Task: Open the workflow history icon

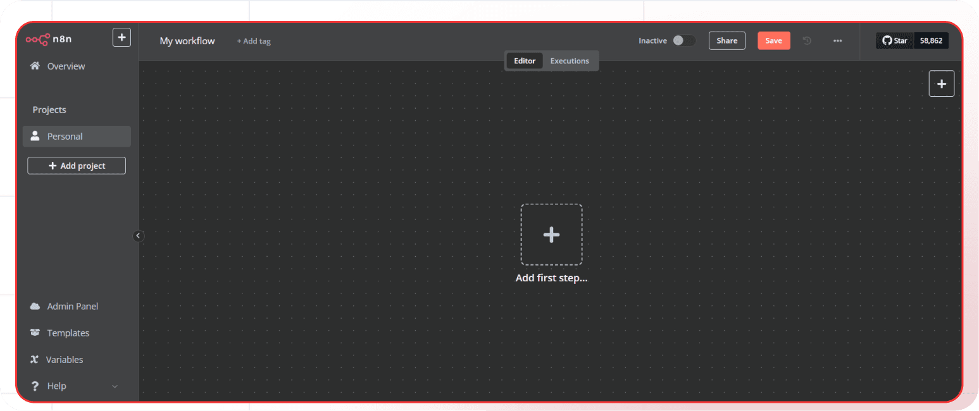Action: 807,40
